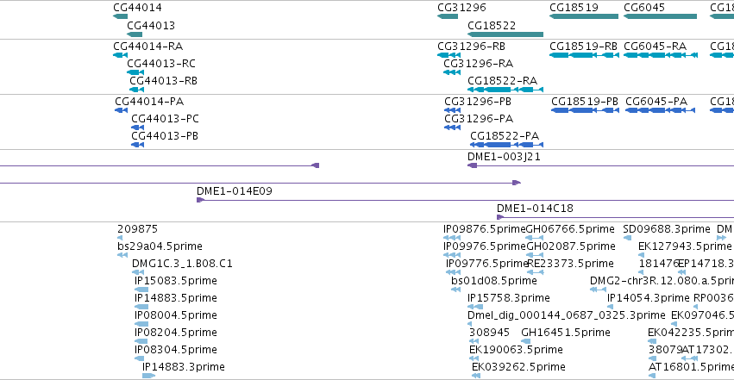
Task: Click EST IP14883.5prime
Action: click(x=141, y=307)
